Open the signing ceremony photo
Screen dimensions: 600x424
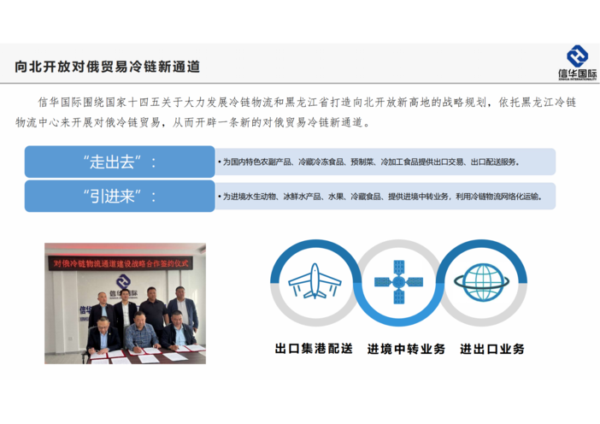pos(125,303)
